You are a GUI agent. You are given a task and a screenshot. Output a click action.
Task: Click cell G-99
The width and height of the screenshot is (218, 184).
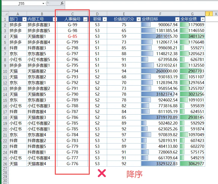pyautogui.click(x=72, y=25)
